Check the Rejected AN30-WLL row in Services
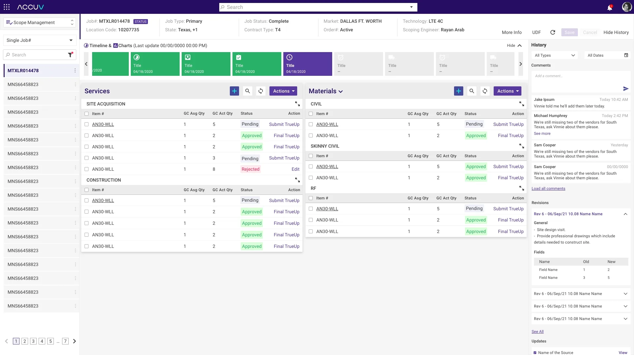634x355 pixels. (87, 169)
